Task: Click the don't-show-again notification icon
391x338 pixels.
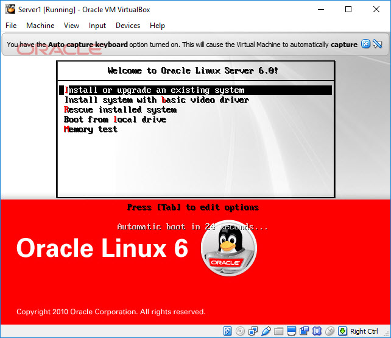Action: tap(377, 44)
